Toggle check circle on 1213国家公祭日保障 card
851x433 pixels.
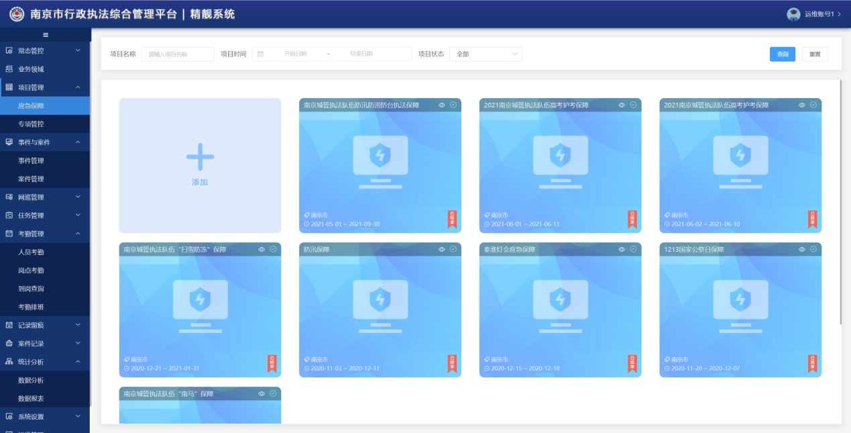pos(813,250)
